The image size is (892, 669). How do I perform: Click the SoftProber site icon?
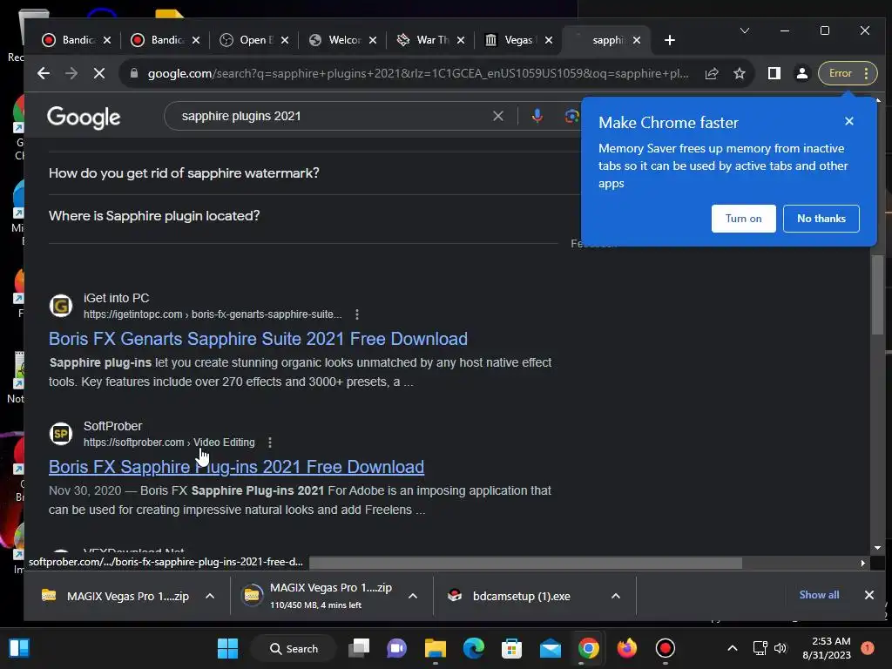click(x=61, y=434)
